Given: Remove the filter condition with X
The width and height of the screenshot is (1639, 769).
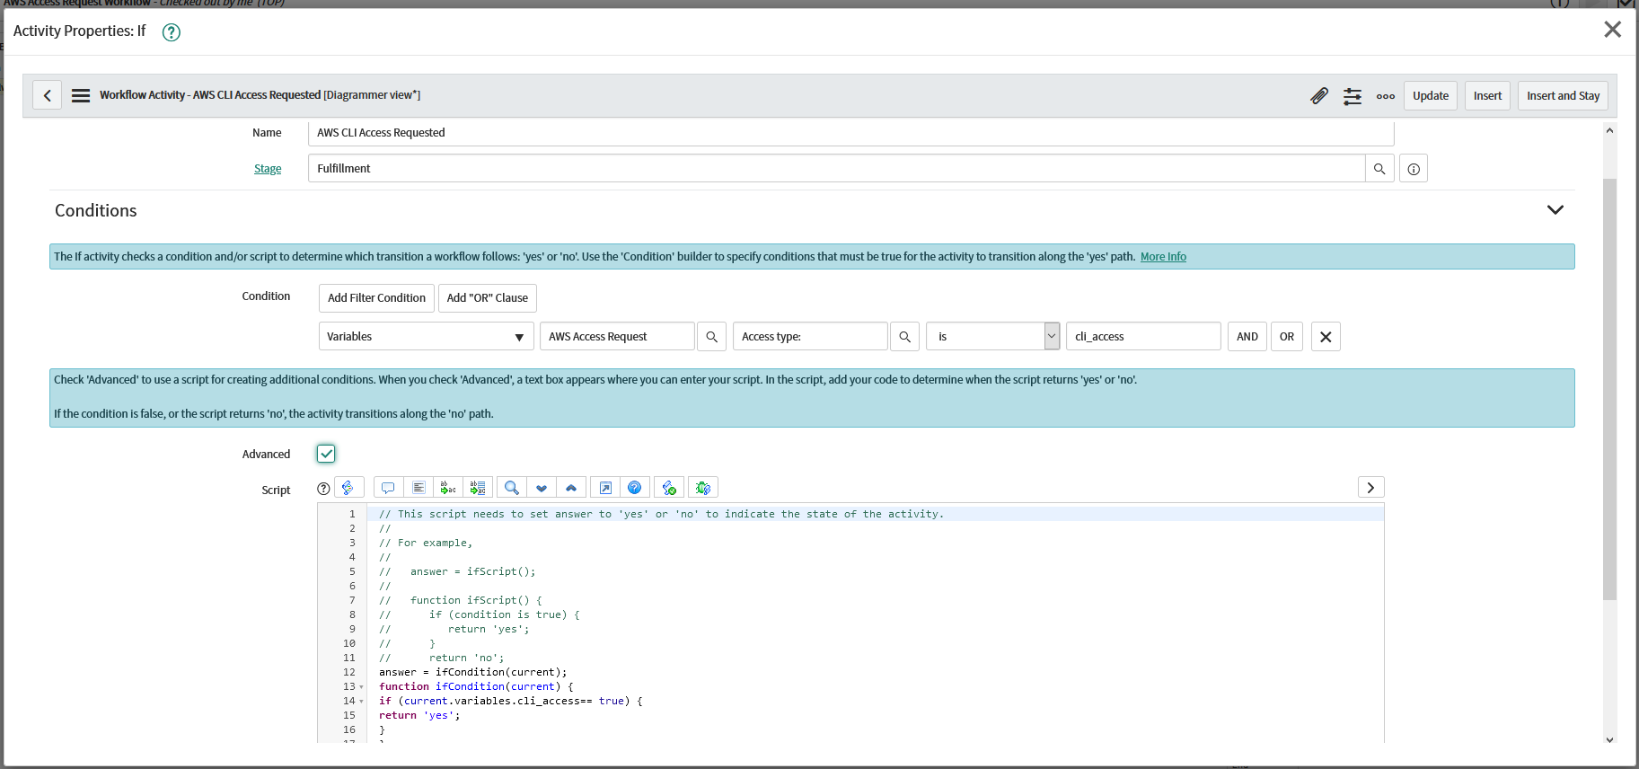Looking at the screenshot, I should pos(1326,337).
